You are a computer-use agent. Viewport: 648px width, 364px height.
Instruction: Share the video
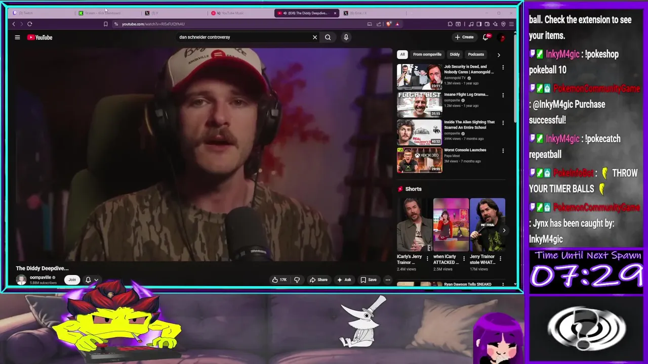[318, 280]
